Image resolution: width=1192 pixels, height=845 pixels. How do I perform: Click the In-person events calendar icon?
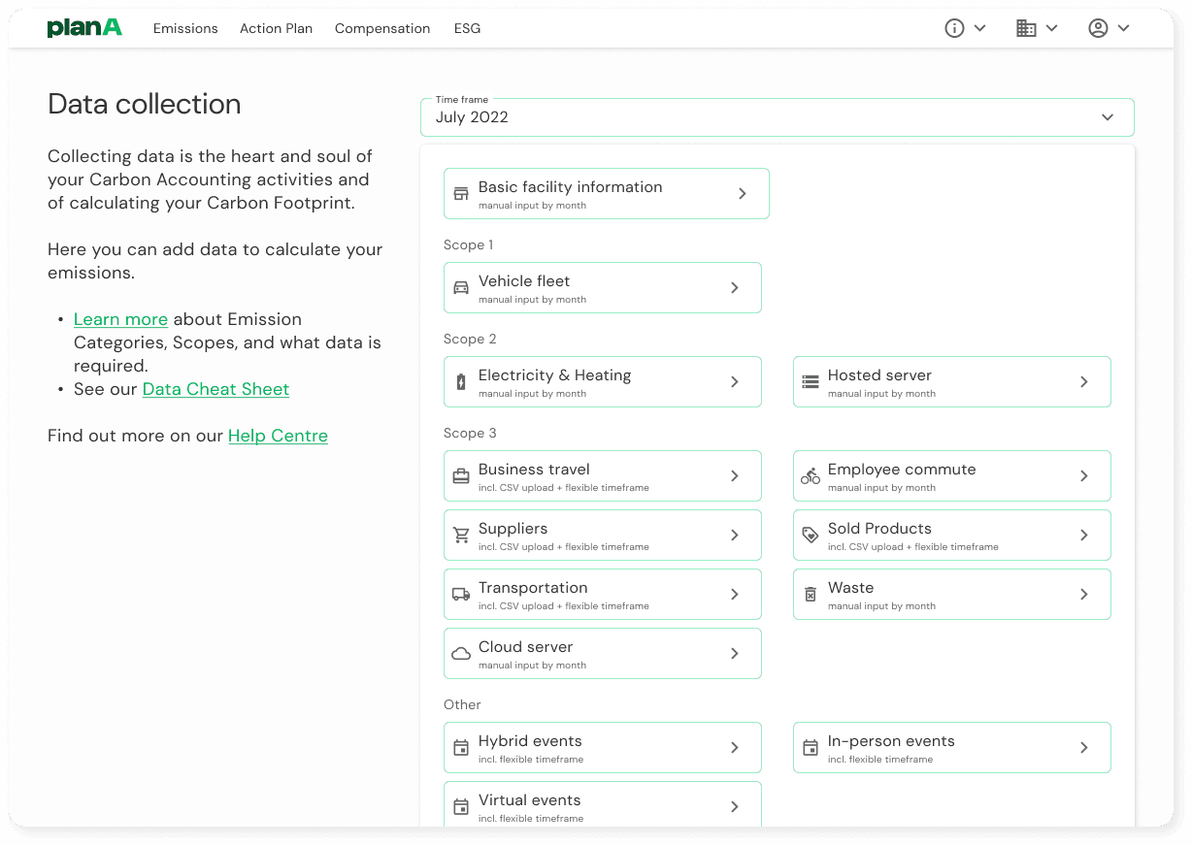[x=811, y=748]
